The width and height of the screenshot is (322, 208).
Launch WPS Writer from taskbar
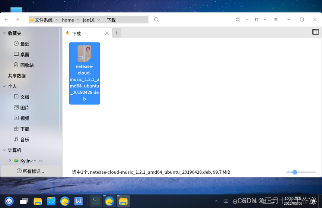79,201
